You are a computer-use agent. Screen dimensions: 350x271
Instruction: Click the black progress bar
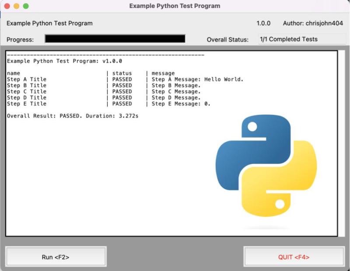tap(116, 39)
